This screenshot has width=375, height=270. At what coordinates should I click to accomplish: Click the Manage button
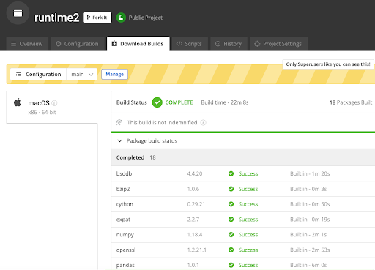click(115, 75)
